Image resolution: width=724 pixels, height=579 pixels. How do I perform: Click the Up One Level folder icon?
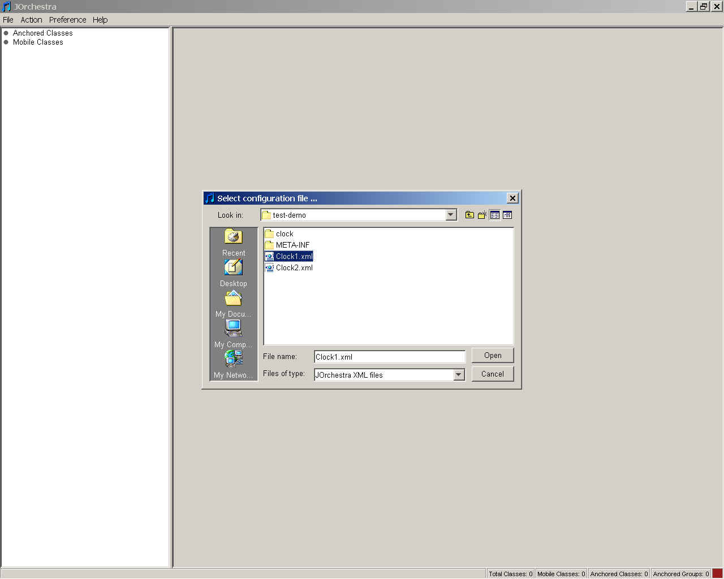469,215
